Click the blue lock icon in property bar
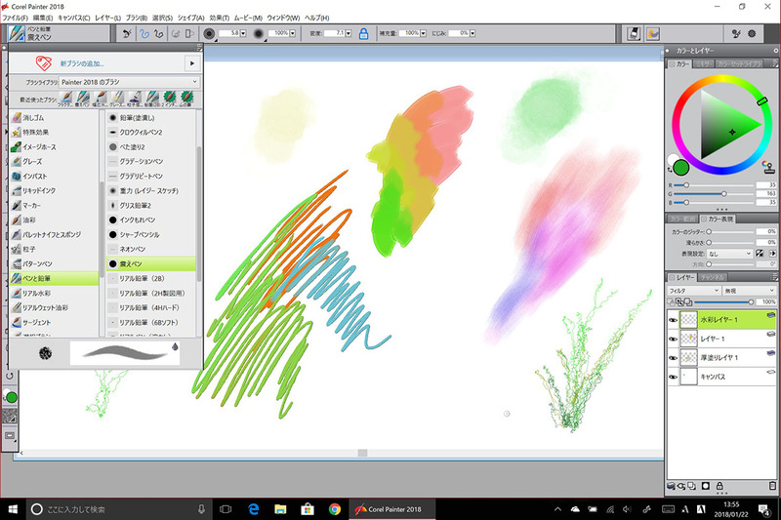This screenshot has height=520, width=781. (363, 33)
